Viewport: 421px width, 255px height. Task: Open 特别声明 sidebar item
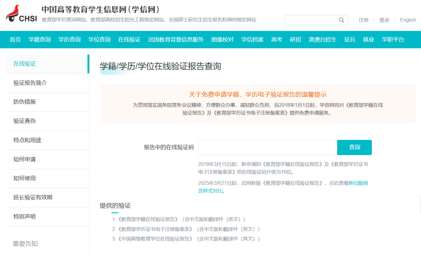(25, 216)
